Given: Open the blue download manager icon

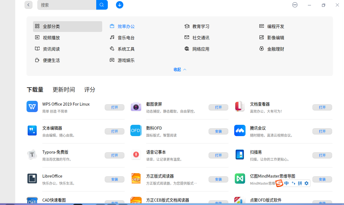Looking at the screenshot, I should pyautogui.click(x=119, y=5).
